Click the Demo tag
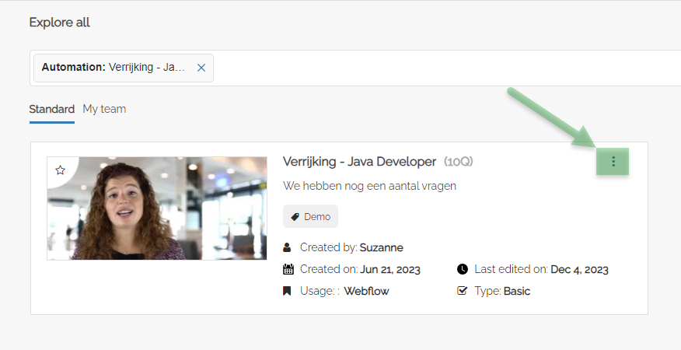This screenshot has height=350, width=681. point(310,216)
